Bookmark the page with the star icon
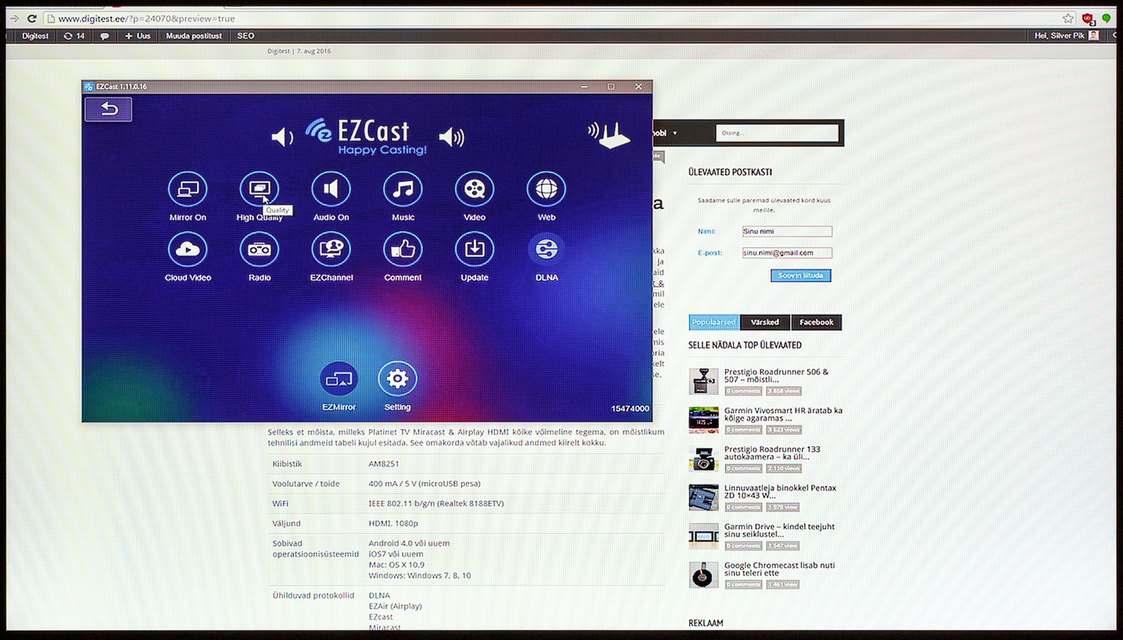The image size is (1123, 640). [x=1068, y=19]
